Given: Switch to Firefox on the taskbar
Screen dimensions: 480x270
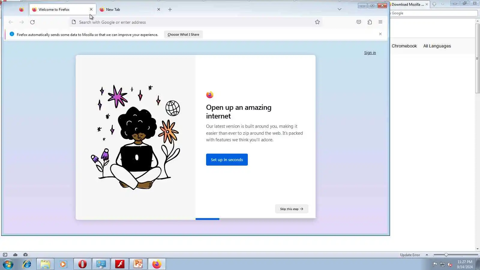Looking at the screenshot, I should click(157, 264).
